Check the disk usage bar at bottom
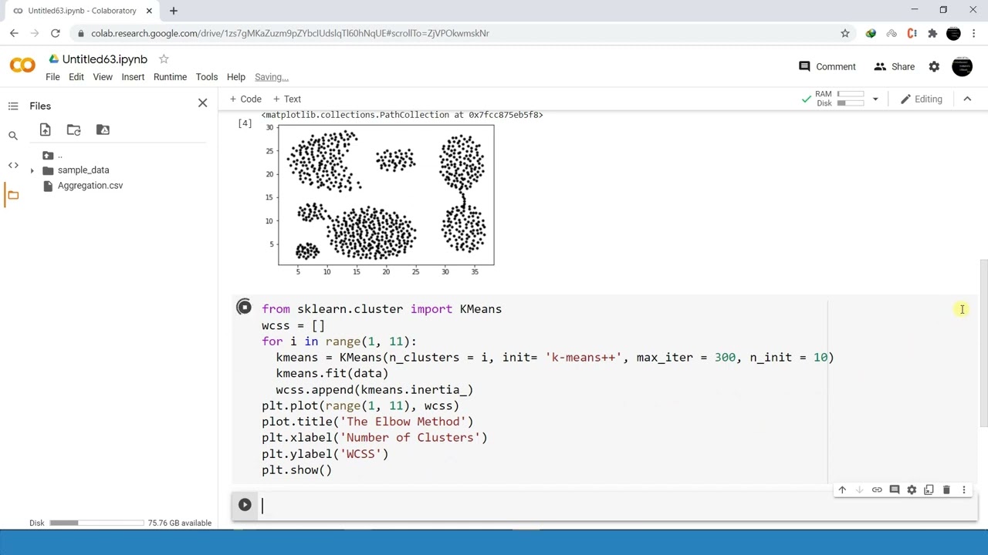This screenshot has width=988, height=555. (96, 523)
